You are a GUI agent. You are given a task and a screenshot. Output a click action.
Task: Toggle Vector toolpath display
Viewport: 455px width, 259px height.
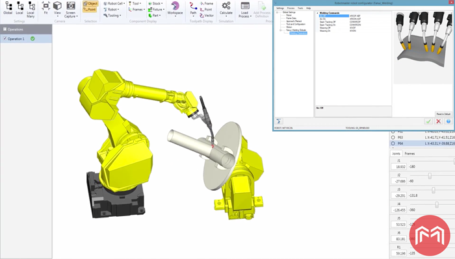point(207,16)
